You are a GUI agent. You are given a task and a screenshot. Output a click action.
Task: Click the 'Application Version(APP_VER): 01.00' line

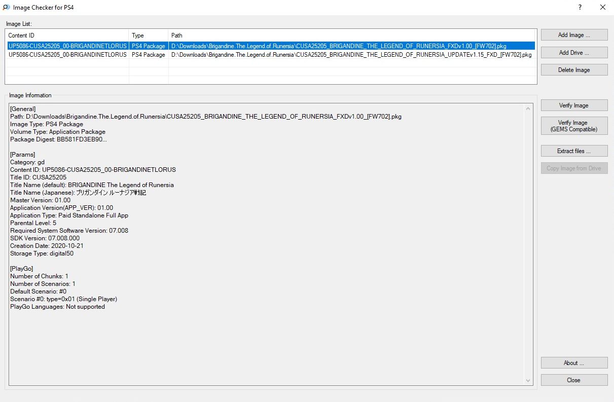62,208
